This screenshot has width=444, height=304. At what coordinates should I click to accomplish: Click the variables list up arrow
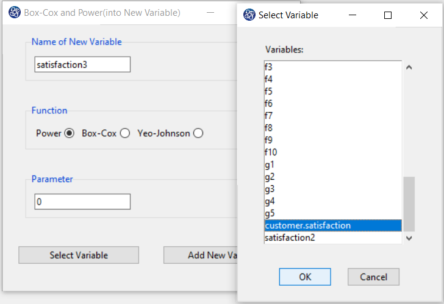click(x=409, y=67)
